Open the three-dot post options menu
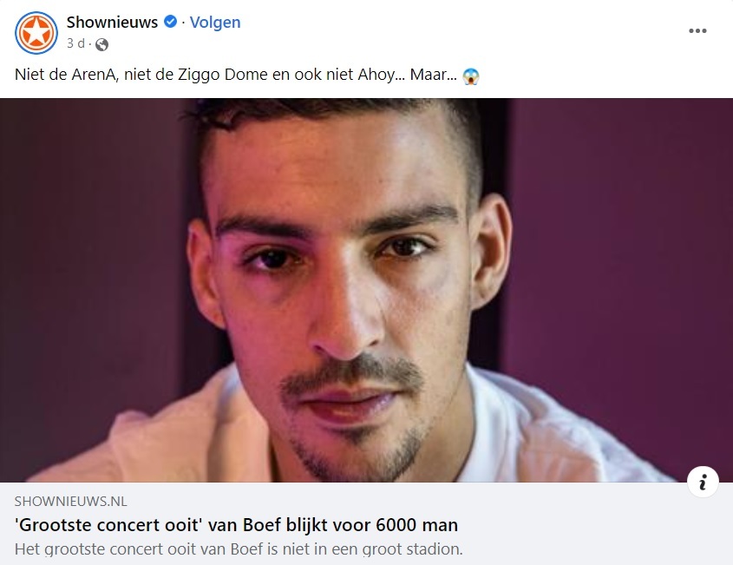733x565 pixels. [697, 31]
